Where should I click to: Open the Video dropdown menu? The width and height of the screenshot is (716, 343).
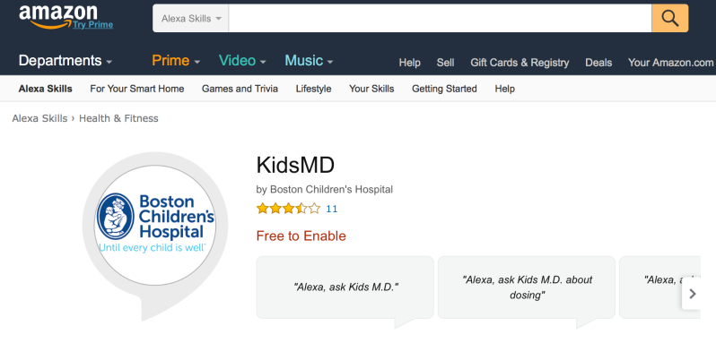(242, 61)
